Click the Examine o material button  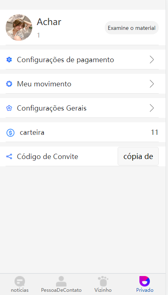coord(132,28)
